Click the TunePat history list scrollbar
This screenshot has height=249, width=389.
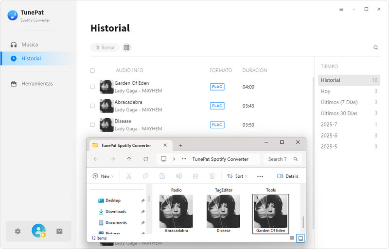tap(313, 153)
